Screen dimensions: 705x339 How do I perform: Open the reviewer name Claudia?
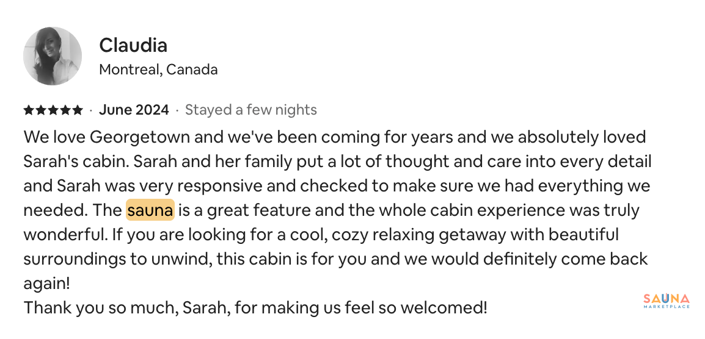tap(133, 45)
